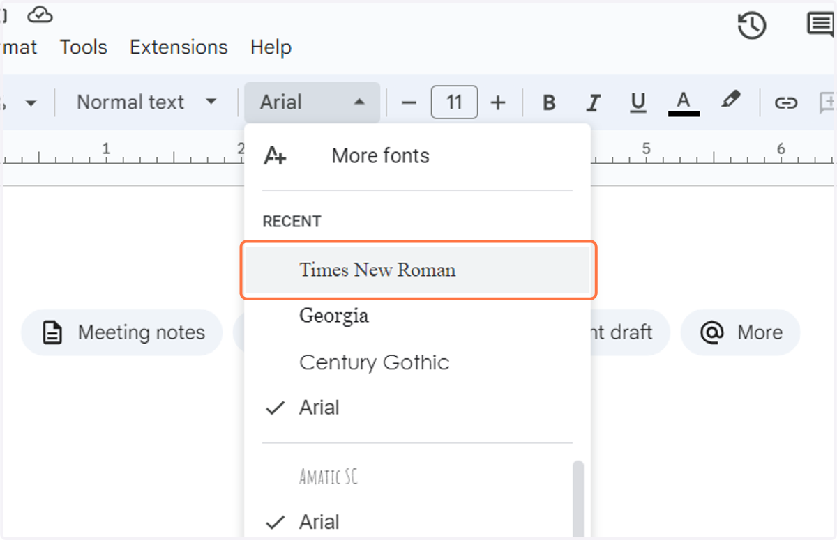The height and width of the screenshot is (540, 837).
Task: Click the cloud saved status icon
Action: [x=40, y=14]
